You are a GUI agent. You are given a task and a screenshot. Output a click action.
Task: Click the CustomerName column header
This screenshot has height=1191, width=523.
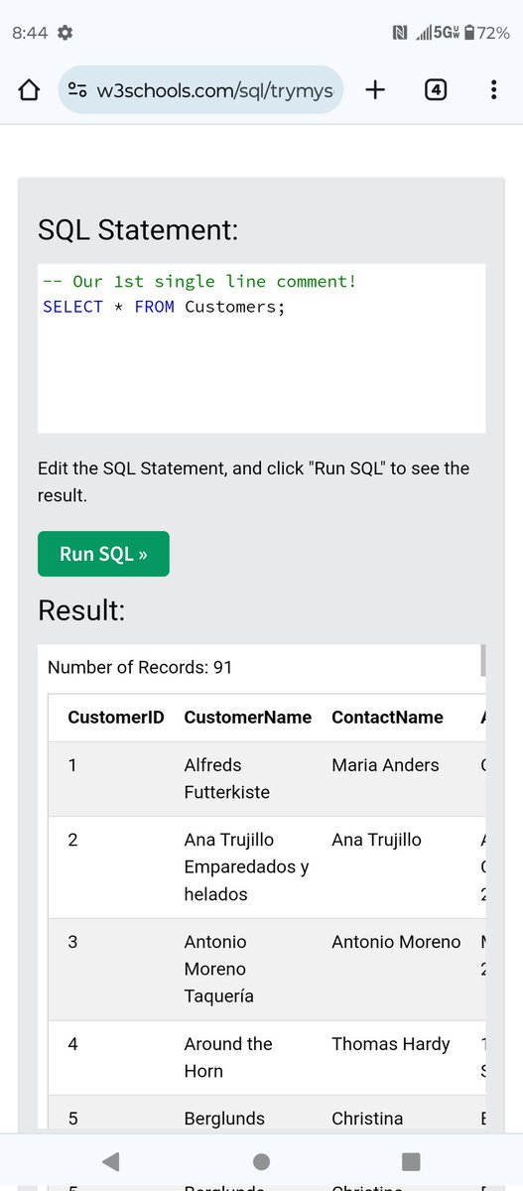[x=248, y=718]
